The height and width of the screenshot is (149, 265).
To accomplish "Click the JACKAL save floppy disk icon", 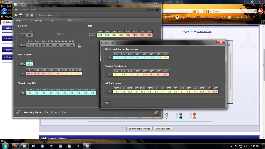I will [21, 15].
